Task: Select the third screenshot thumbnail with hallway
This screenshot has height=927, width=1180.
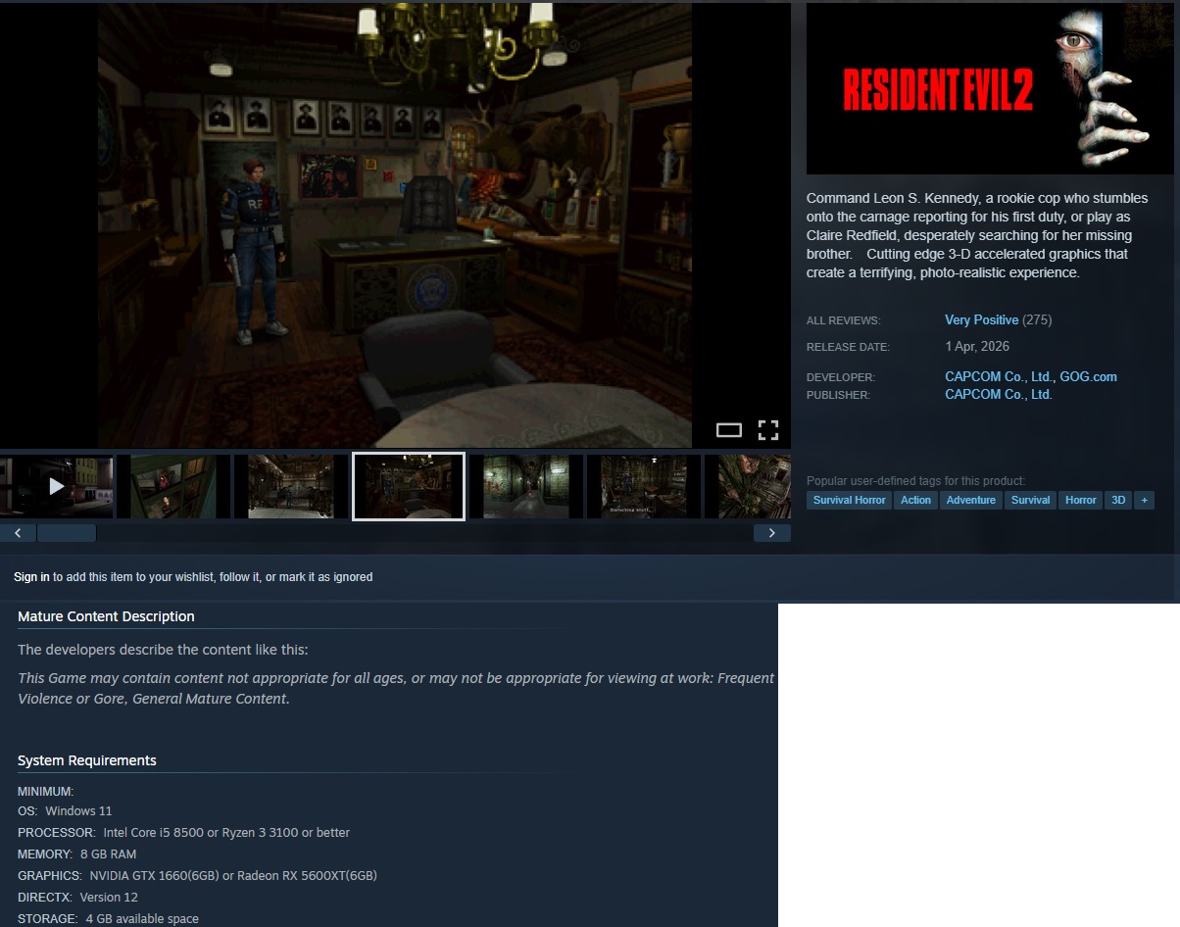Action: [x=291, y=486]
